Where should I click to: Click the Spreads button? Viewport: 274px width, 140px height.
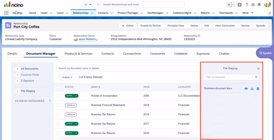pos(261,26)
